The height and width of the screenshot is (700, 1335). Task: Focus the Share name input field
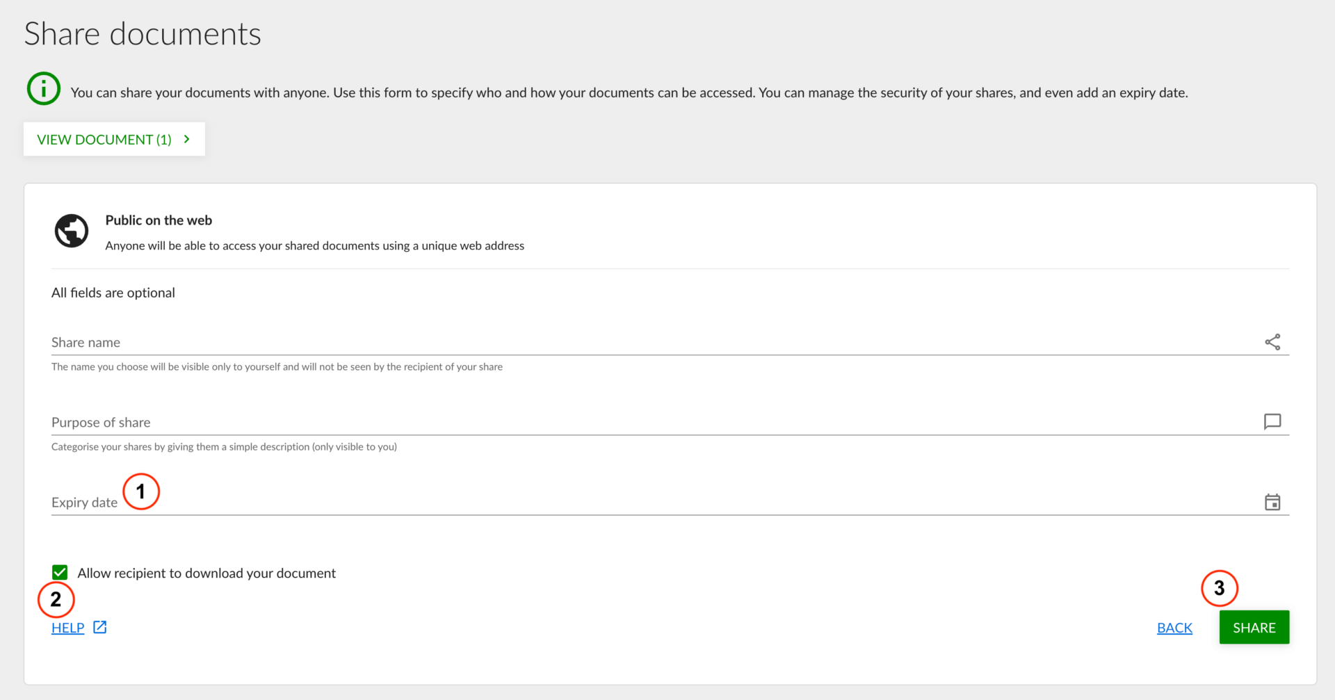(626, 342)
